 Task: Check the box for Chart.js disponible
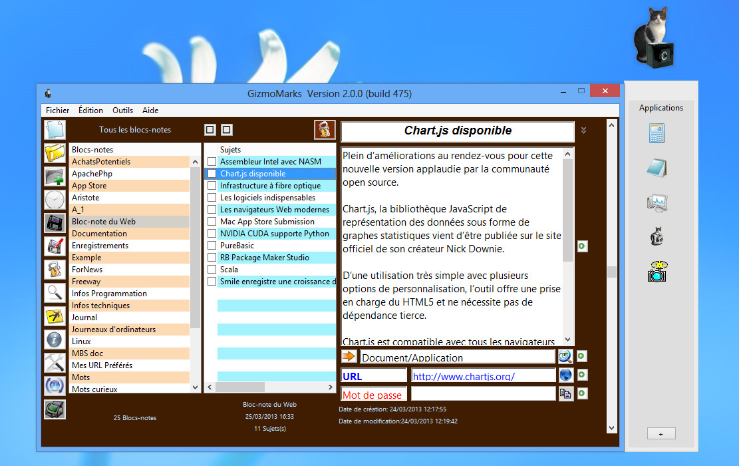point(212,174)
